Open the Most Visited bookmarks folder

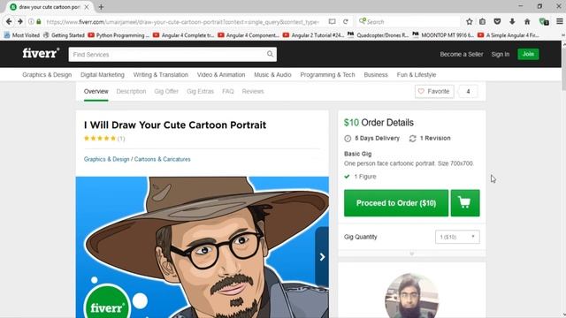[x=21, y=35]
